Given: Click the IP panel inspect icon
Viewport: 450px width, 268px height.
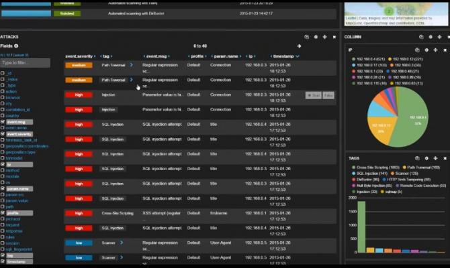Looking at the screenshot, I should (417, 50).
